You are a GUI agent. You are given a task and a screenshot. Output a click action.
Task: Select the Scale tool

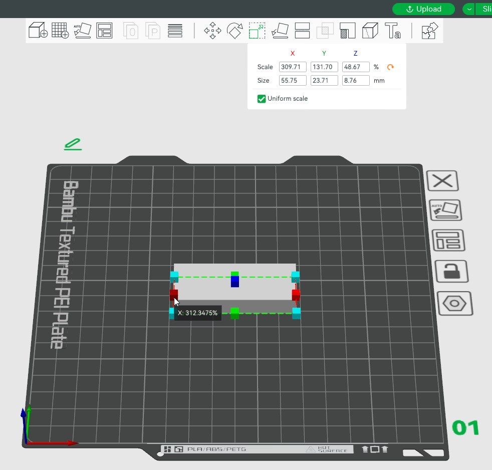point(257,31)
